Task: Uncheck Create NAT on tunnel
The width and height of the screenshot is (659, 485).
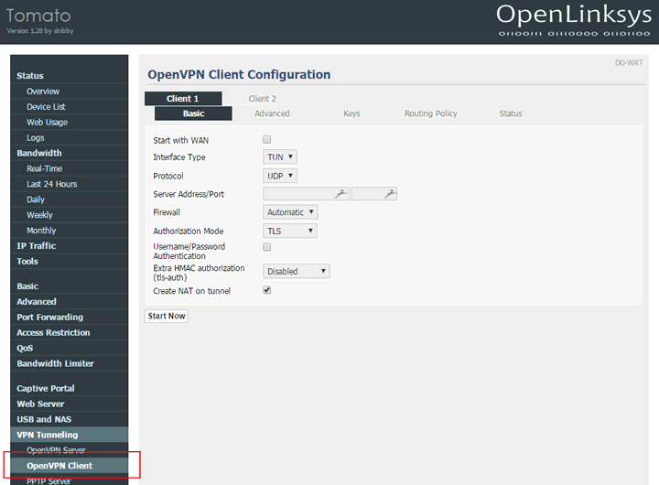Action: point(267,290)
